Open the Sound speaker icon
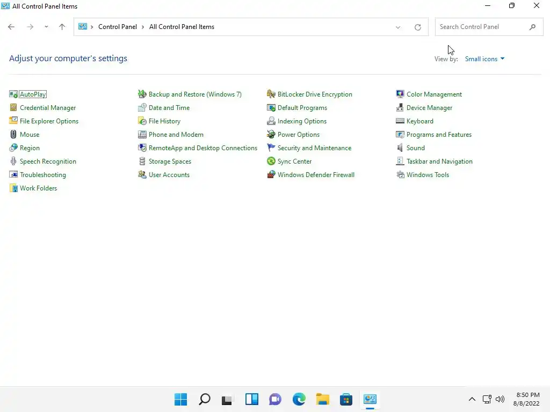This screenshot has height=412, width=550. (x=400, y=148)
